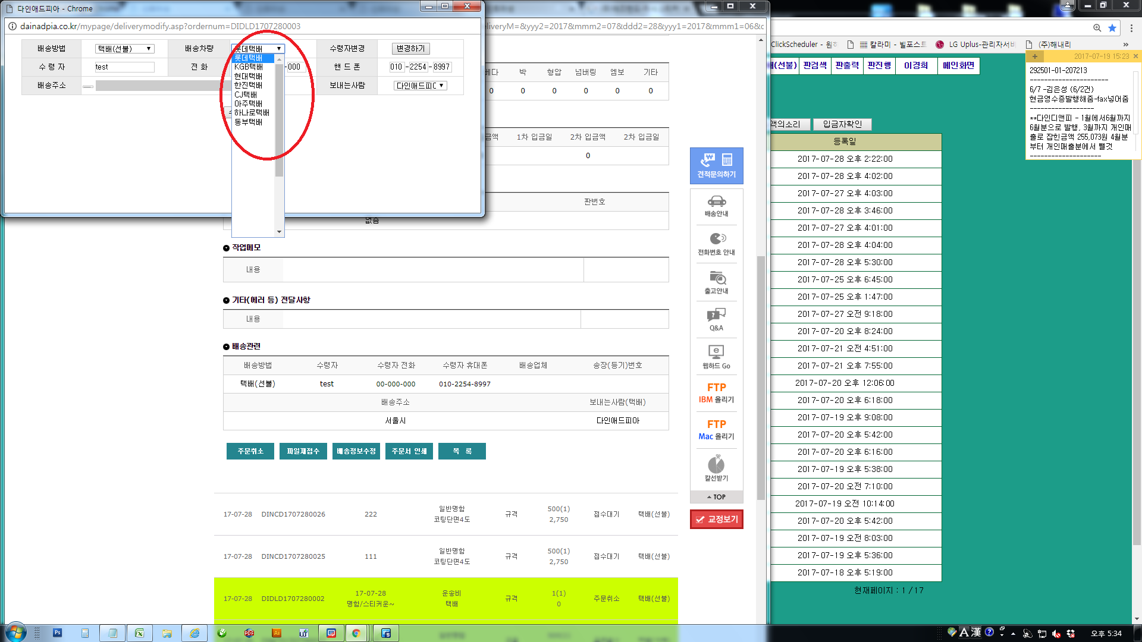Image resolution: width=1142 pixels, height=642 pixels.
Task: Click the 교정보기 red button
Action: coord(716,519)
